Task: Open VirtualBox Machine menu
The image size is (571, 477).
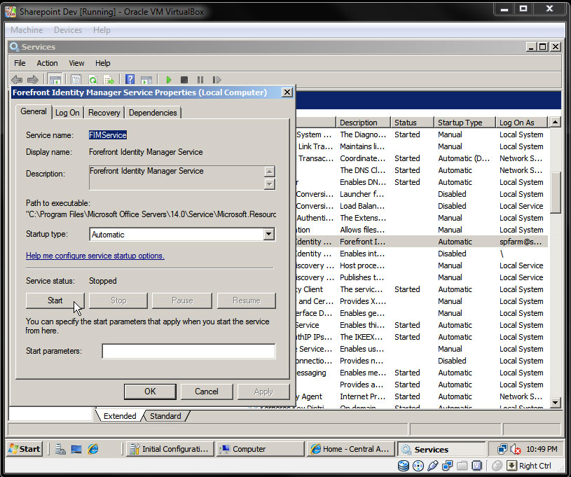Action: click(27, 30)
